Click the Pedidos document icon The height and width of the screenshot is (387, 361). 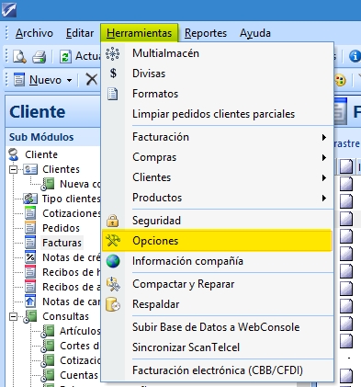pyautogui.click(x=30, y=228)
